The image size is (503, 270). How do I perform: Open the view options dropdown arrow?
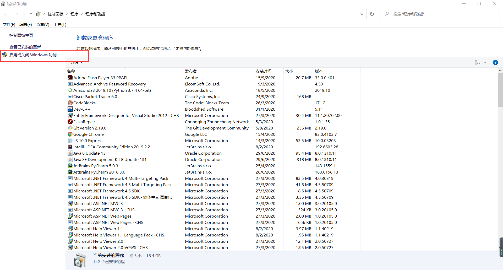point(485,62)
